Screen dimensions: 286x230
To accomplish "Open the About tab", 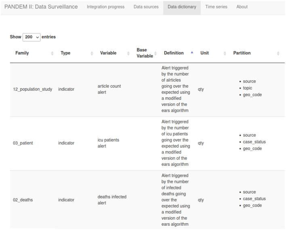I will click(242, 7).
